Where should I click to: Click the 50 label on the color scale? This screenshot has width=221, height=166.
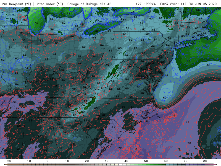pyautogui.click(x=146, y=161)
